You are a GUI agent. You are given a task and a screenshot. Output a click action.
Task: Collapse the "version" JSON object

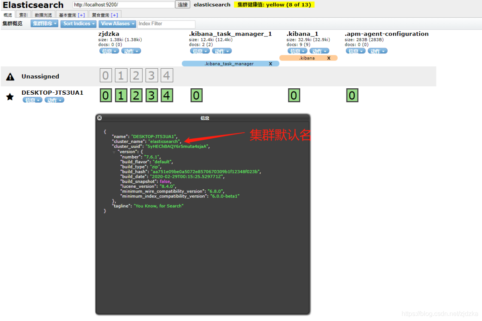(114, 152)
